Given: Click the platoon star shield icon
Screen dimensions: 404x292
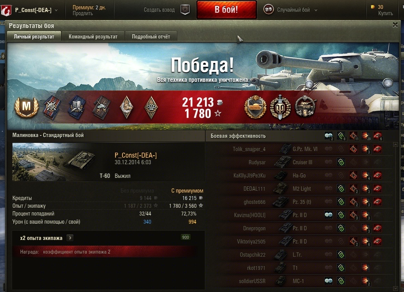Looking at the screenshot, I should point(185,10).
